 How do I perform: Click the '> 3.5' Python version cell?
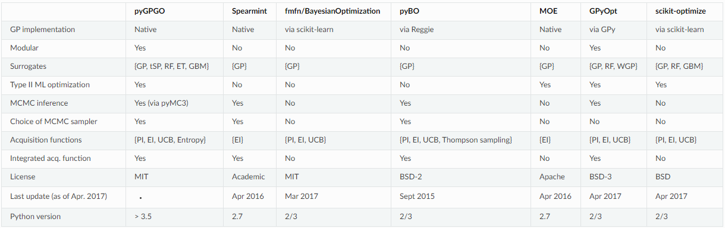pos(143,217)
